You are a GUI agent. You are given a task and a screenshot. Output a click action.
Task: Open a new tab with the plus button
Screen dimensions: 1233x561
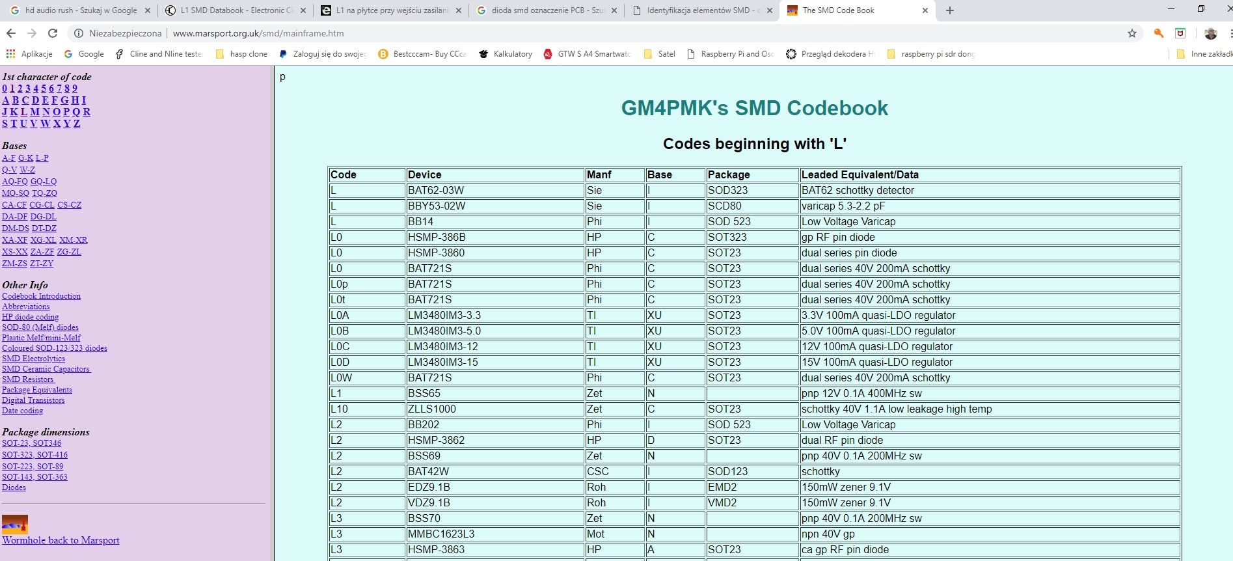950,10
